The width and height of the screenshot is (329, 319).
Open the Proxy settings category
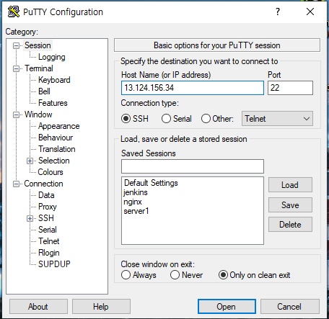tap(48, 207)
